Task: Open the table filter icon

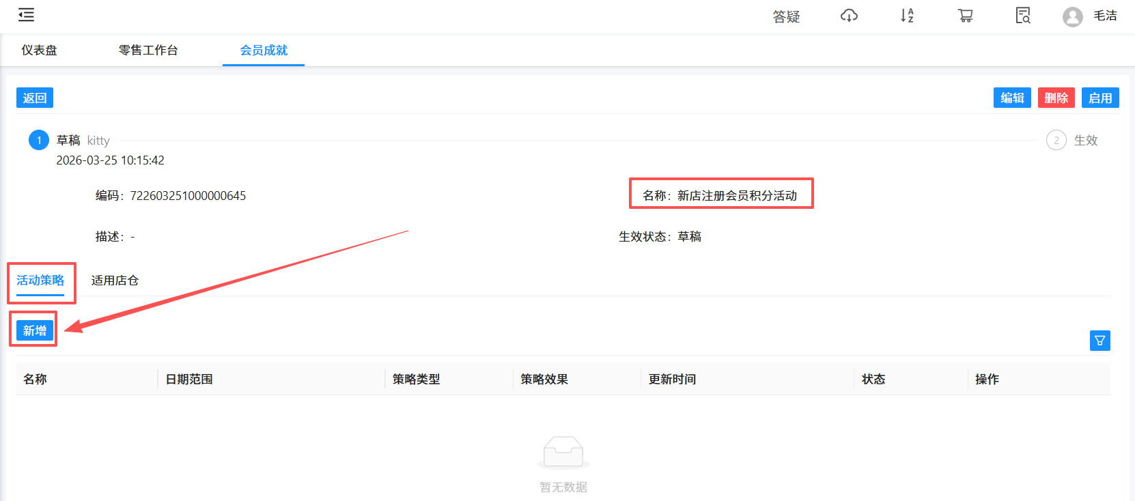Action: 1099,341
